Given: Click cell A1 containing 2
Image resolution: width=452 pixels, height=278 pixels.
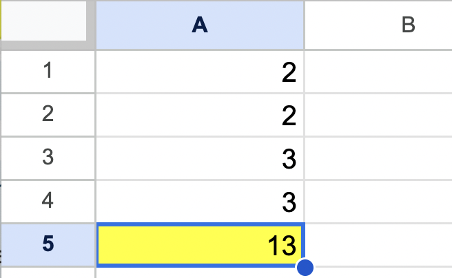Looking at the screenshot, I should pyautogui.click(x=200, y=72).
